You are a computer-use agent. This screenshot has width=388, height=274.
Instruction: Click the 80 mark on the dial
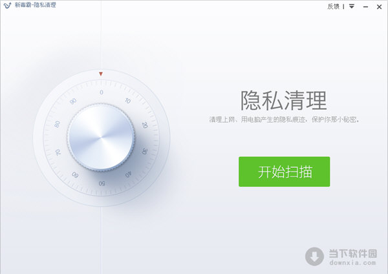[x=57, y=124]
